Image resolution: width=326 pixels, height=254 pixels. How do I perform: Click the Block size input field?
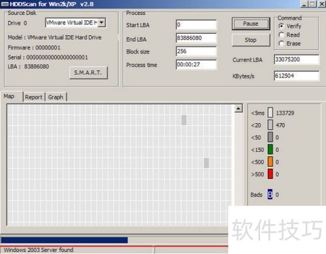[196, 51]
